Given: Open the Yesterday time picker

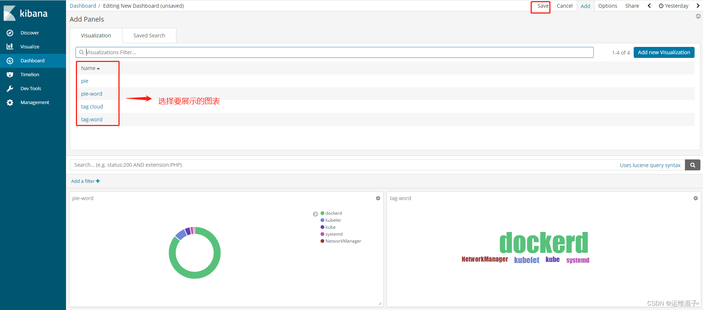Looking at the screenshot, I should [674, 6].
